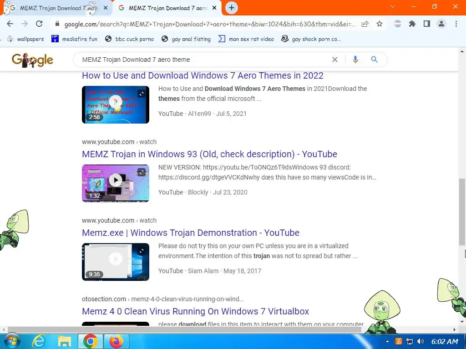Viewport: 466px width, 349px height.
Task: Open the tab search chevron
Action: 393,6
